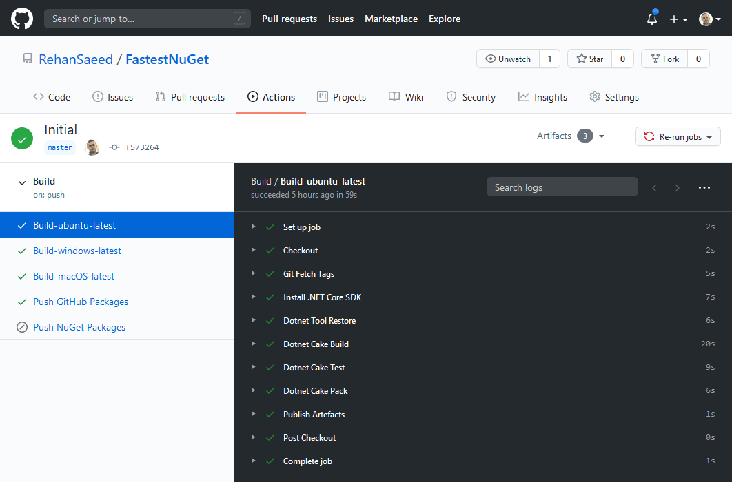Open GitHub home via Octocat logo
Viewport: 732px width, 482px height.
(x=22, y=19)
